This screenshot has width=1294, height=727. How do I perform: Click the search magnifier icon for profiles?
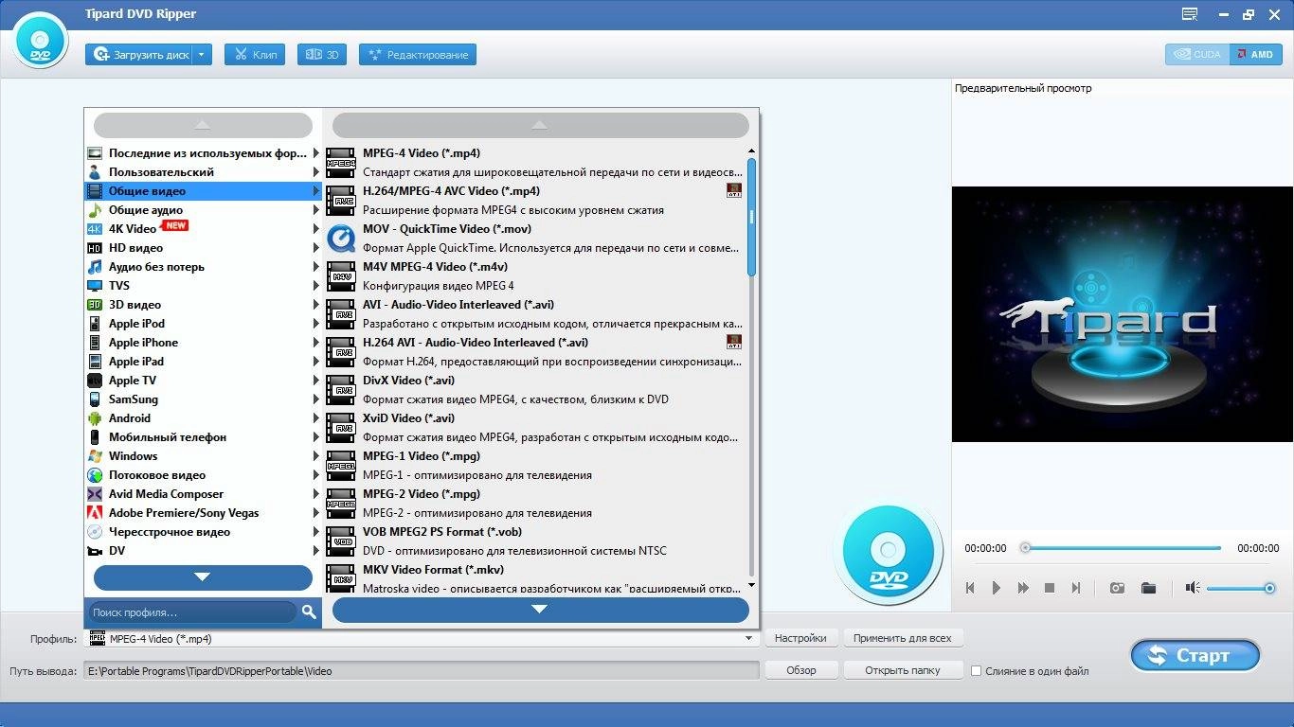[309, 612]
